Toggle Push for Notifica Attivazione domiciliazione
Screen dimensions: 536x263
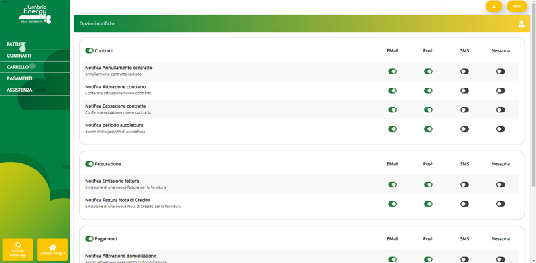428,260
